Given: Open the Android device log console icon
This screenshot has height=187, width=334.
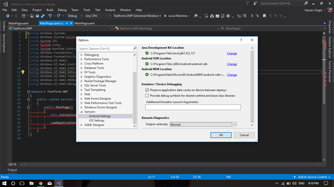Looking at the screenshot, I should (217, 16).
